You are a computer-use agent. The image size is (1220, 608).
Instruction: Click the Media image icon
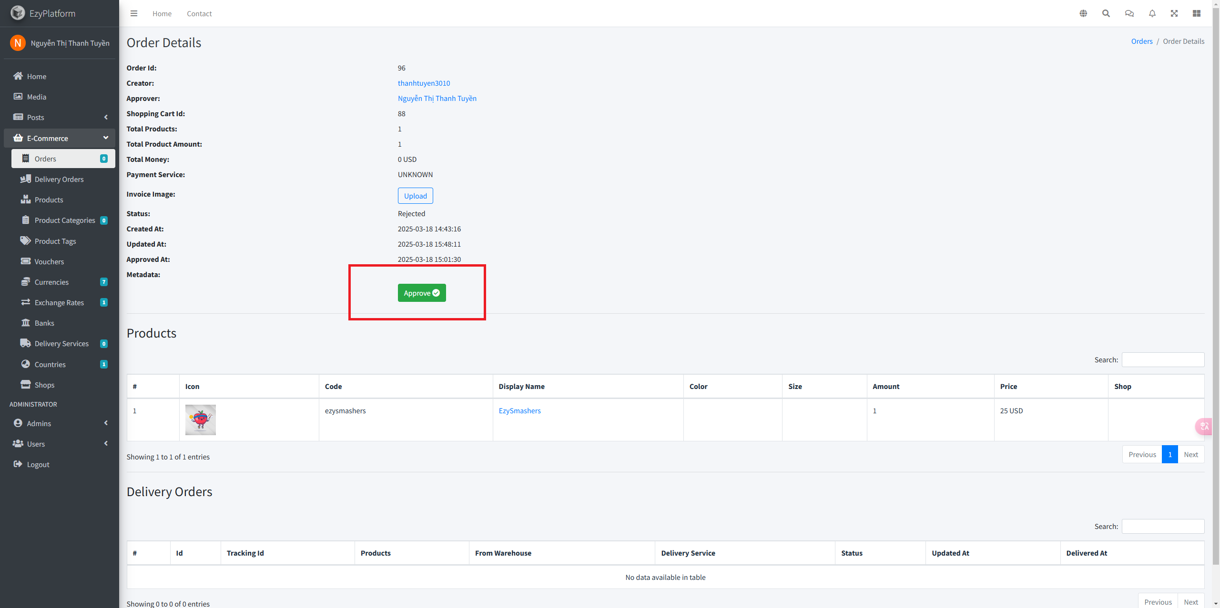18,97
